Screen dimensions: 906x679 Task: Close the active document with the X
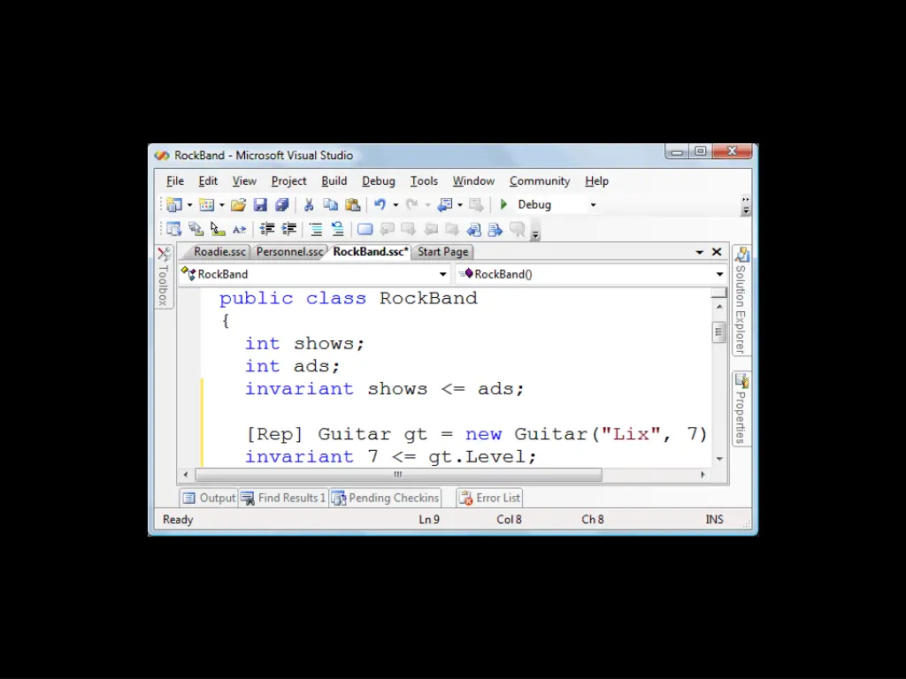[717, 252]
